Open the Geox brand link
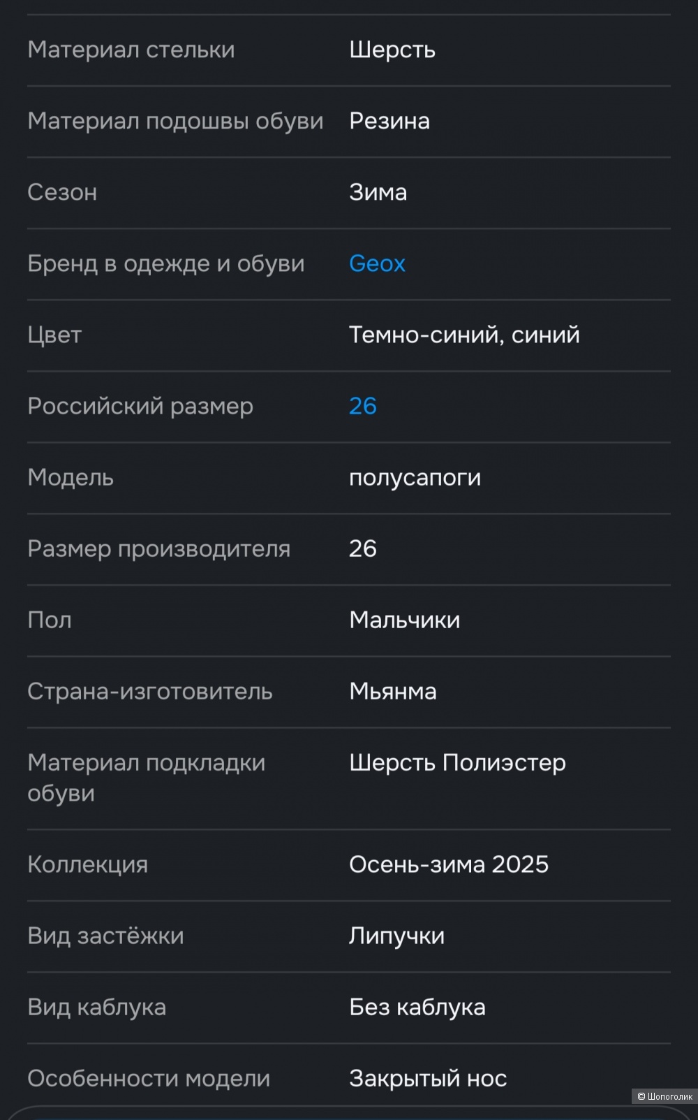The width and height of the screenshot is (698, 1120). point(377,263)
